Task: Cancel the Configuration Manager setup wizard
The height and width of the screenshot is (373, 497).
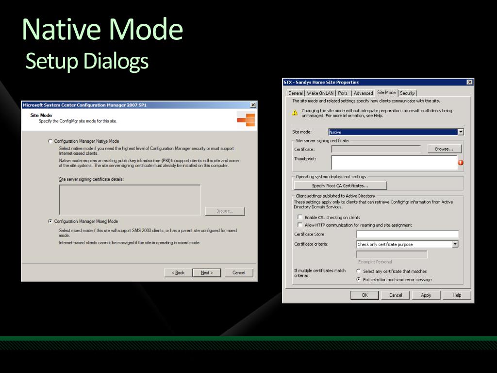Action: coord(239,273)
